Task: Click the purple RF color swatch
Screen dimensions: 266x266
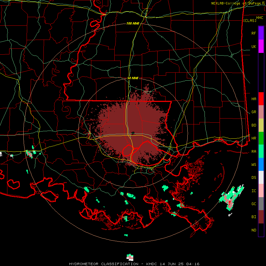Action: (x=261, y=33)
